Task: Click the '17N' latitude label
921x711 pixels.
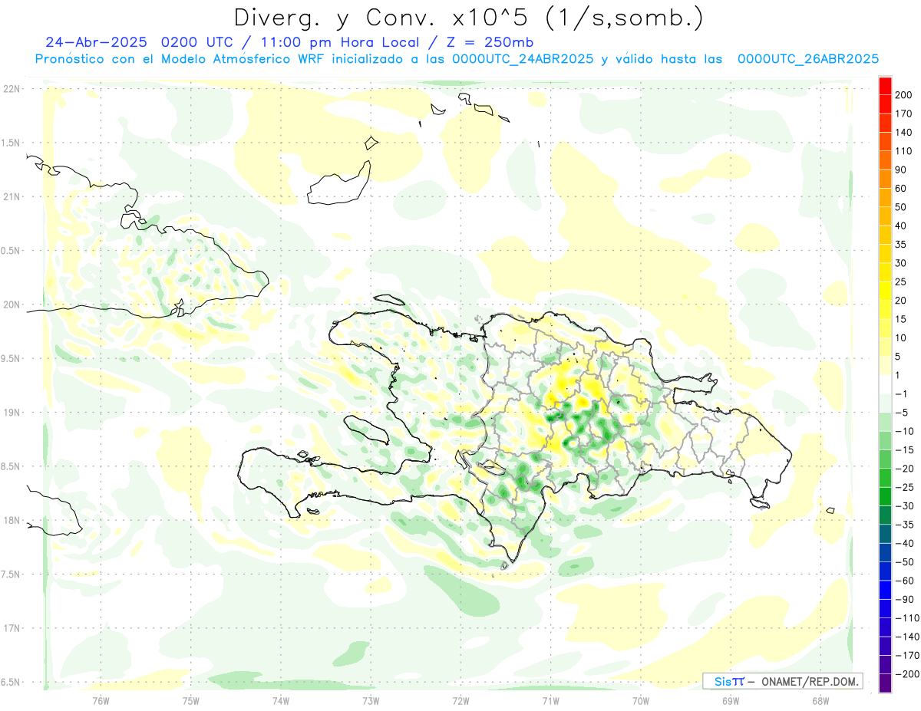Action: (x=11, y=628)
